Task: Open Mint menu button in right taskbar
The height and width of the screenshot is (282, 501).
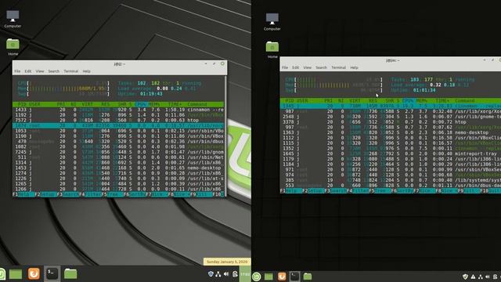Action: [257, 277]
